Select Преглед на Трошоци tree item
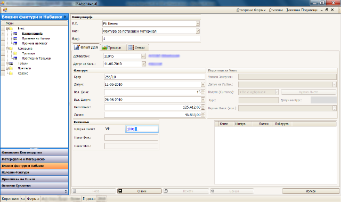 pos(37,58)
